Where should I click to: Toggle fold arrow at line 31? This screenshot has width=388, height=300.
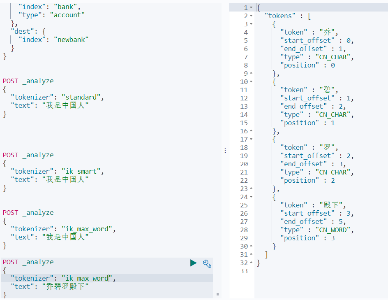(x=251, y=254)
